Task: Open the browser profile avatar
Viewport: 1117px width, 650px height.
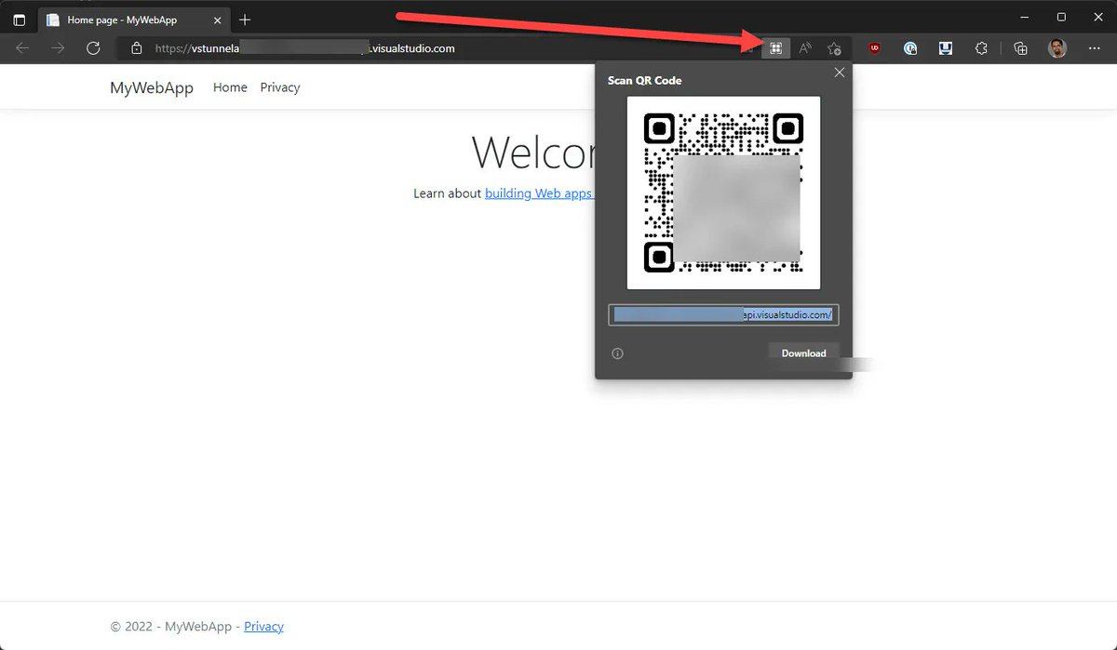Action: point(1056,48)
